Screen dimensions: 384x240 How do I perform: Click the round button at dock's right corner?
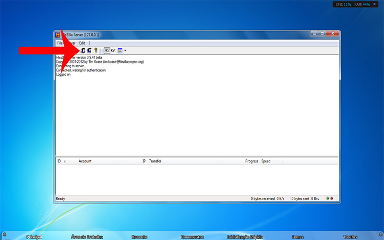pyautogui.click(x=380, y=234)
